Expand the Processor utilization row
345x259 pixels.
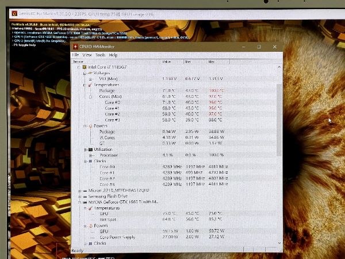(x=90, y=155)
